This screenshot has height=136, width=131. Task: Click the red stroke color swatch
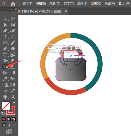click(x=11, y=110)
